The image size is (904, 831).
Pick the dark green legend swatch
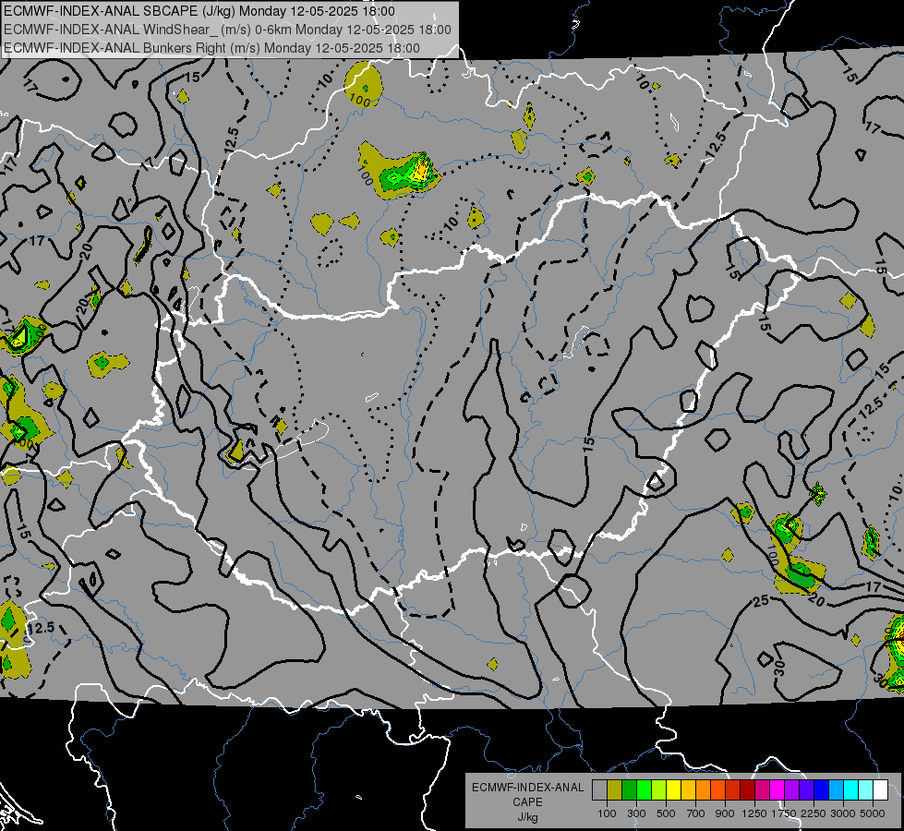629,790
